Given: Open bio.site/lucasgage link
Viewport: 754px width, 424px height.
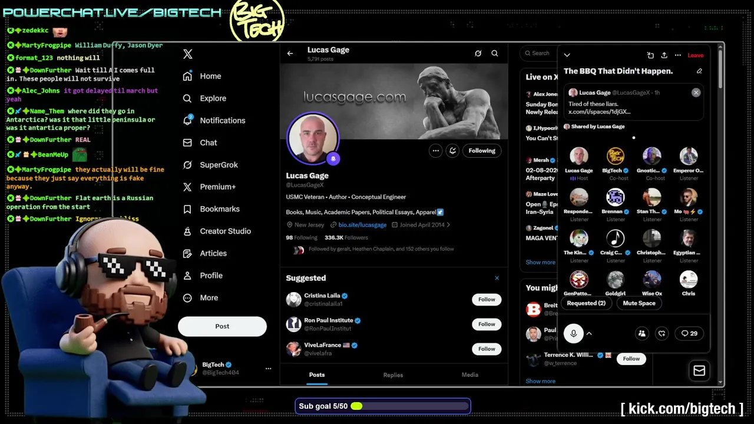Looking at the screenshot, I should pyautogui.click(x=362, y=225).
